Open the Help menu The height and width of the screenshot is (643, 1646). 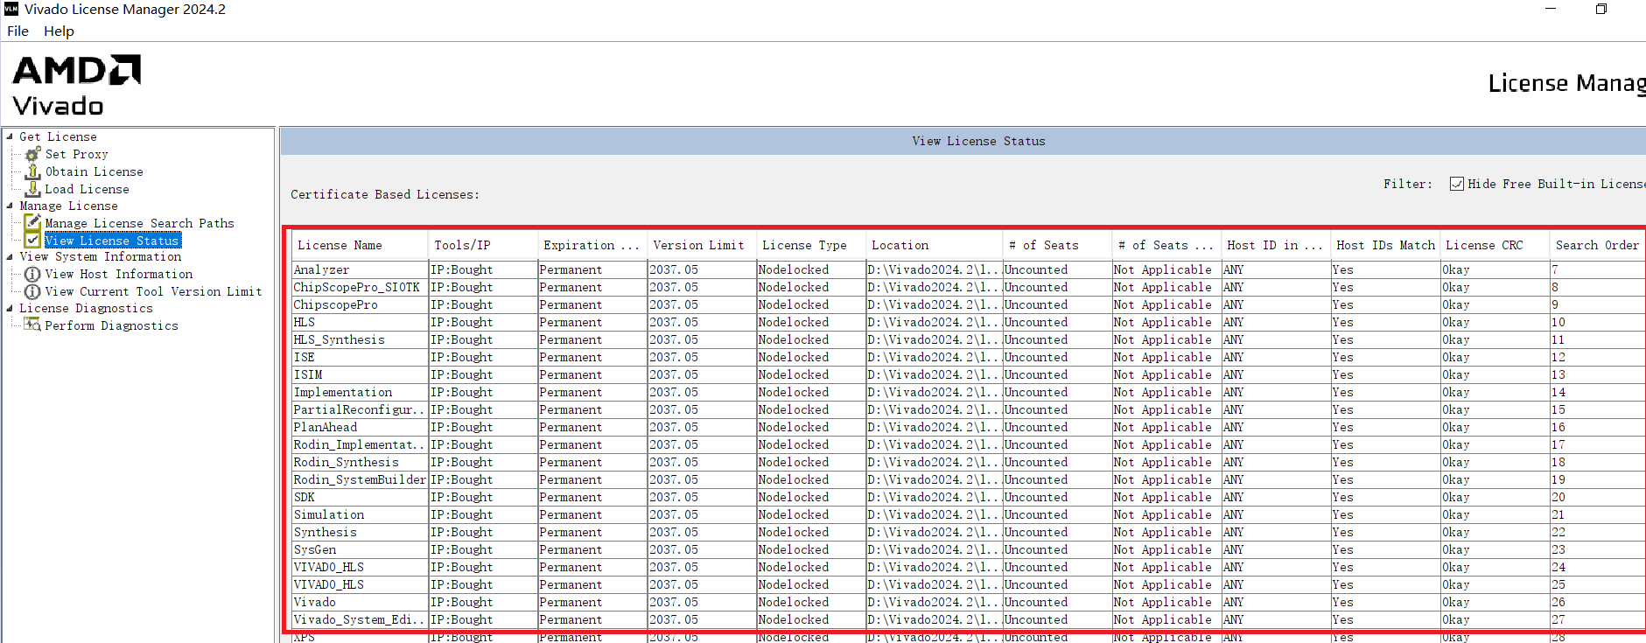(x=59, y=31)
